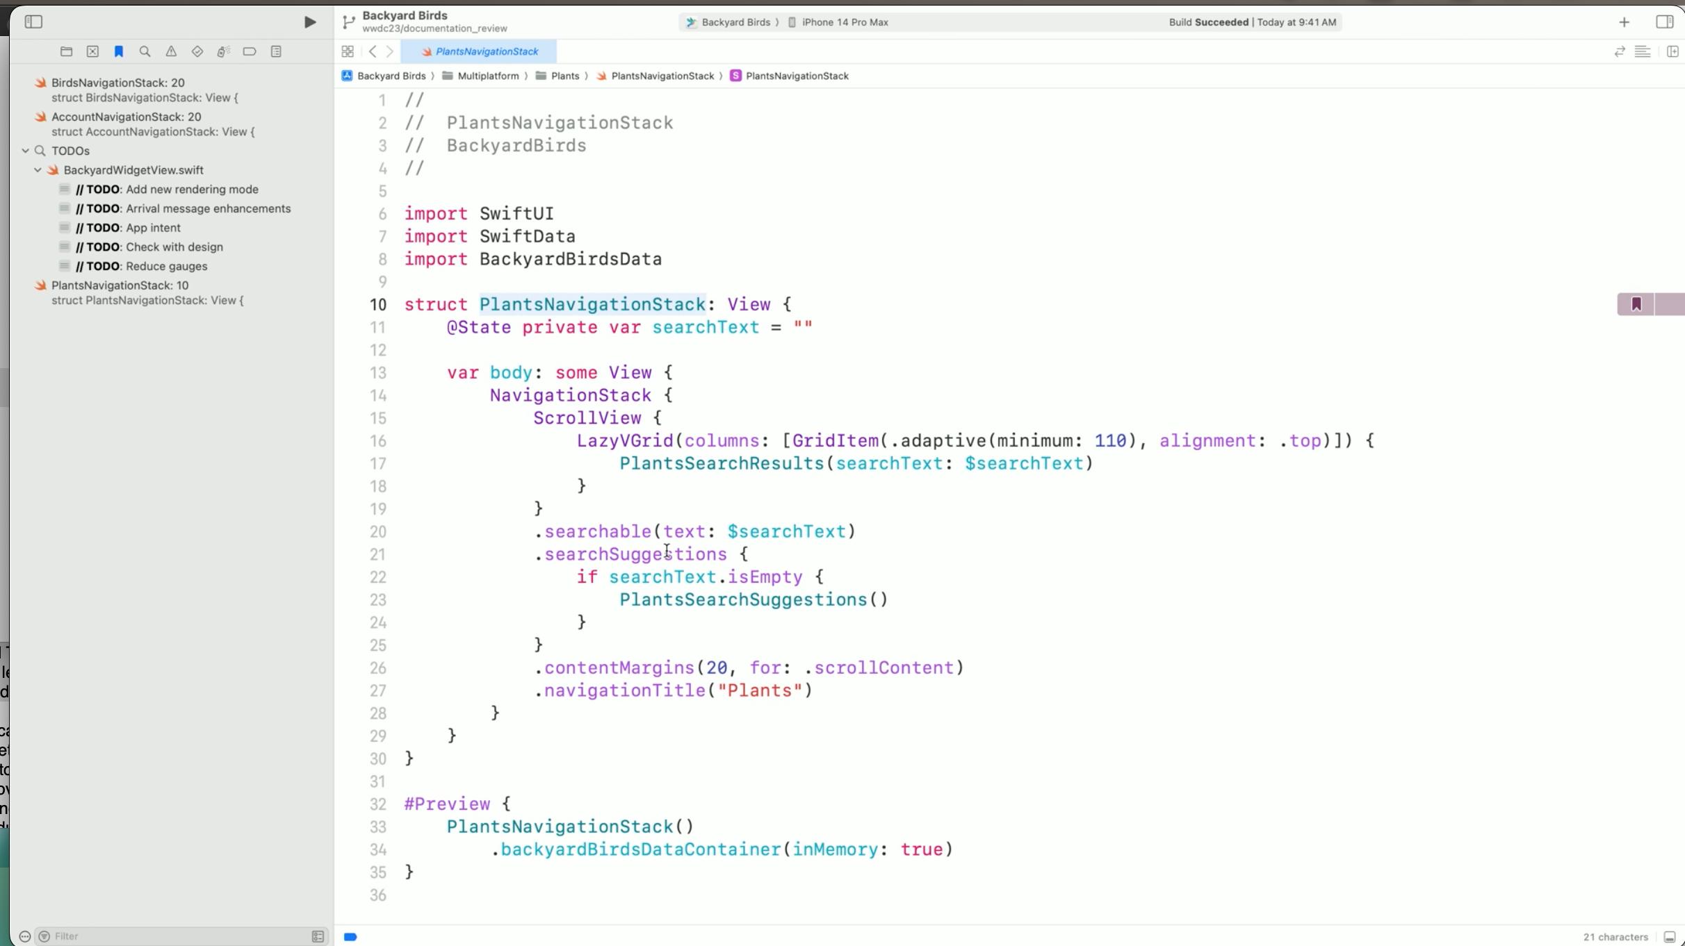Open the Reports navigator icon

click(x=276, y=51)
